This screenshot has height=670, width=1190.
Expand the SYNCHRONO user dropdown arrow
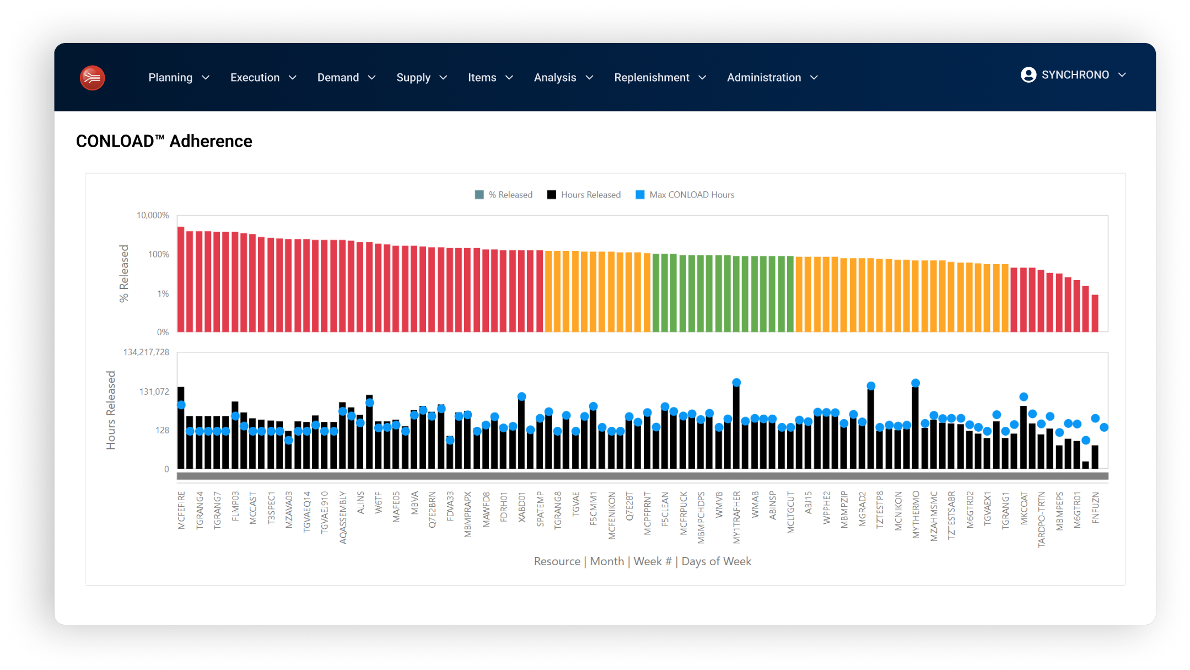click(1122, 75)
